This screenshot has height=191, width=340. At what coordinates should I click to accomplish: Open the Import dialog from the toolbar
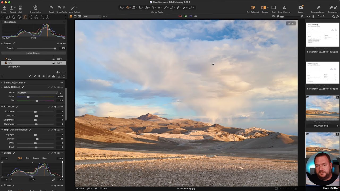click(x=4, y=8)
